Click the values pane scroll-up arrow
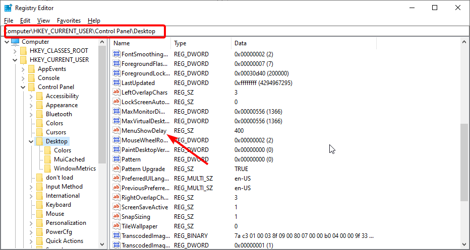Screen dimensions: 470x250 pyautogui.click(x=464, y=43)
